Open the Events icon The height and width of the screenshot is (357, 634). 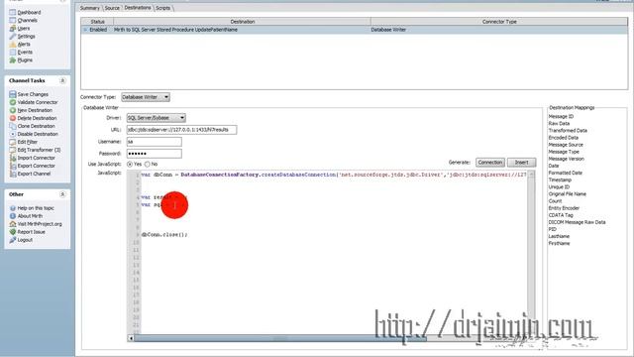[x=13, y=53]
